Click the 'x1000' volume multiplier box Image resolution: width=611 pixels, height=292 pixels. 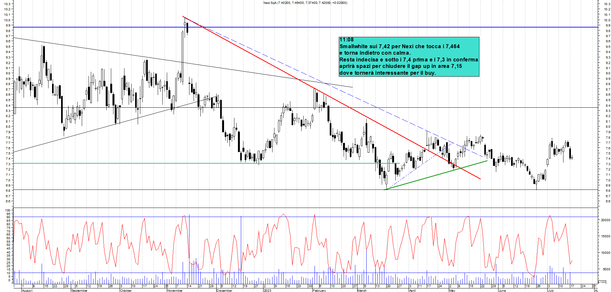pos(602,282)
